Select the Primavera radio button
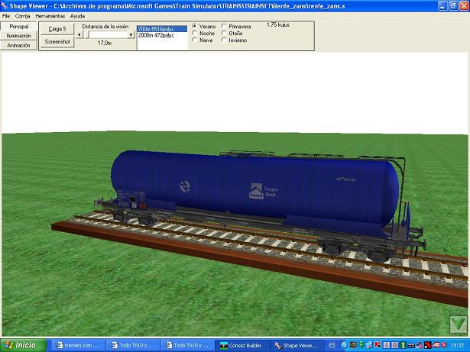470x352 pixels. [223, 26]
